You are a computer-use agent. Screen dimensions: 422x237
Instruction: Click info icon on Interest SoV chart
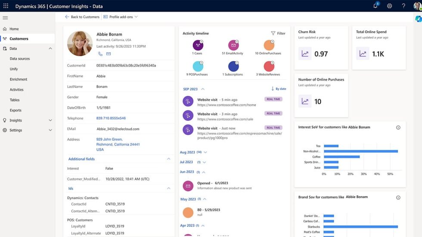(398, 128)
